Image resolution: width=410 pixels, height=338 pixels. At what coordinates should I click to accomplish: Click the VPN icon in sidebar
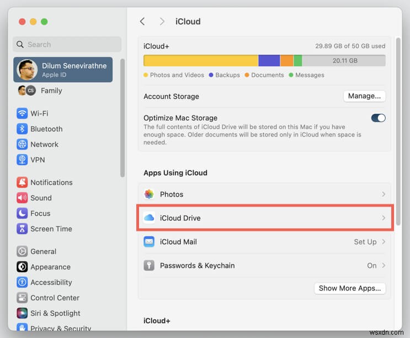[x=22, y=160]
